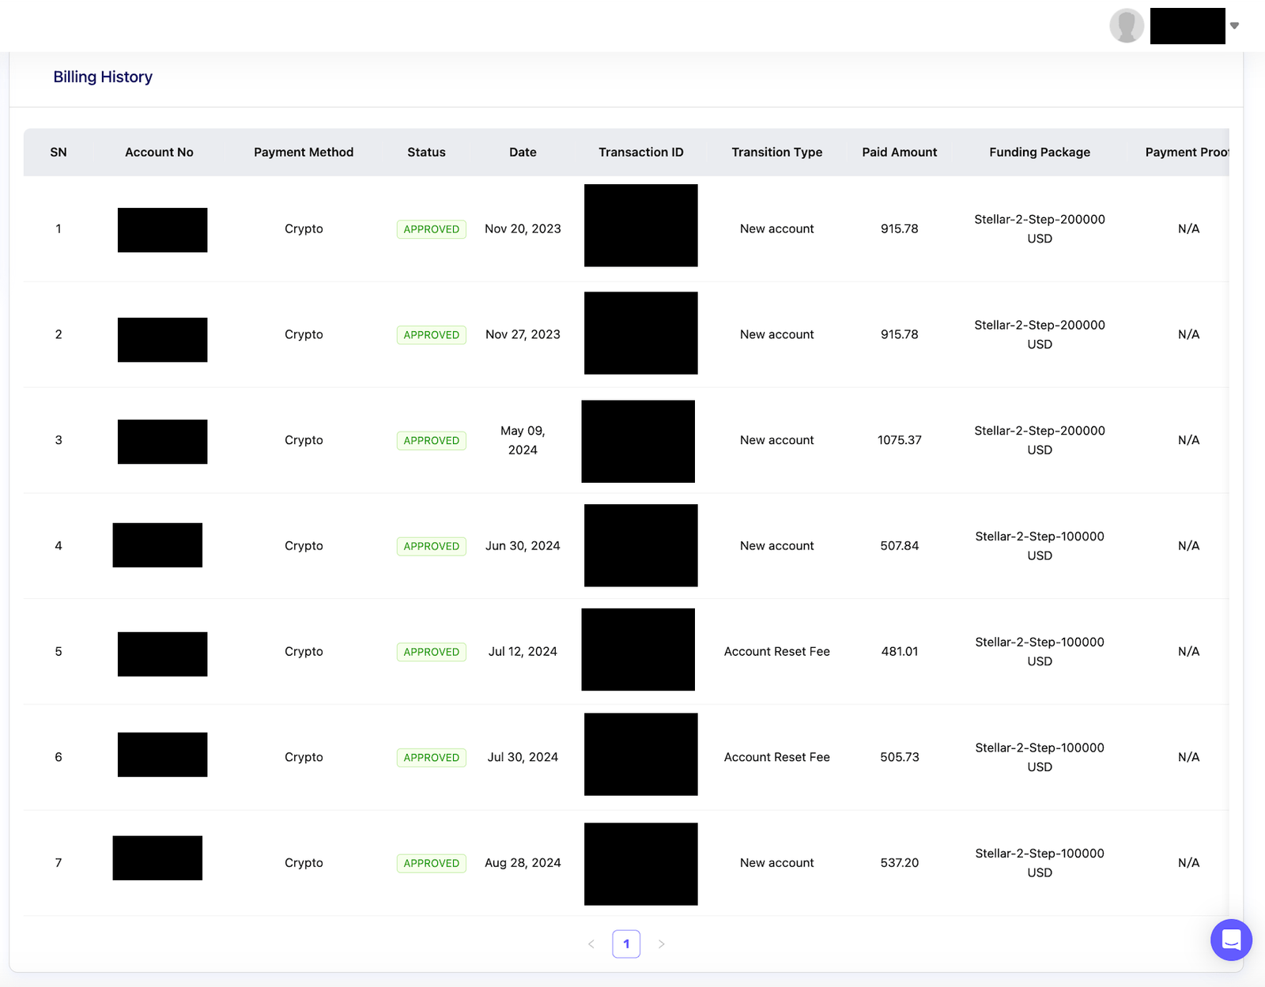This screenshot has height=987, width=1265.
Task: Click the Status column header
Action: 426,152
